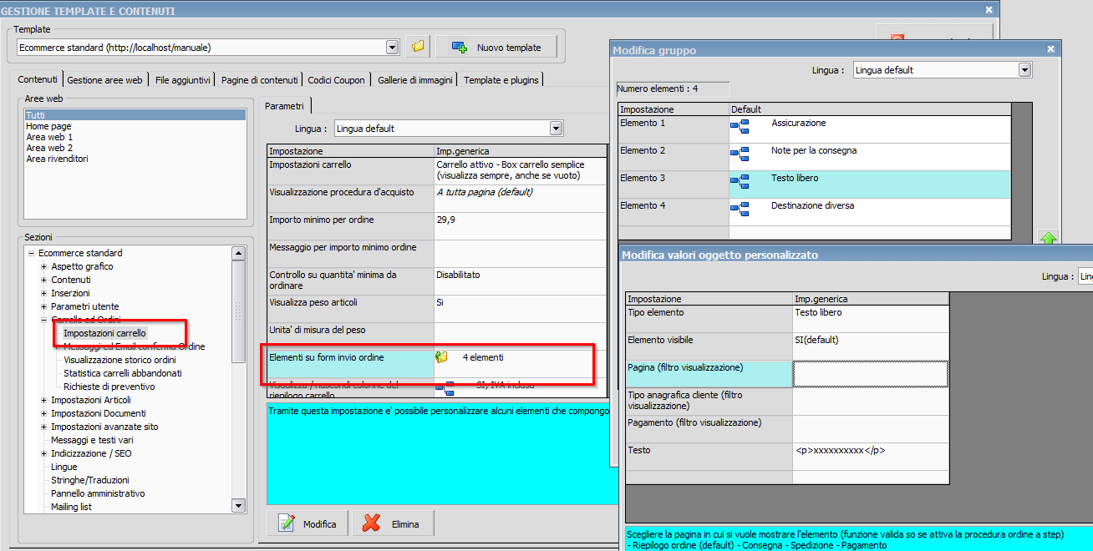Click the Sezioni tree scroll down arrow
The image size is (1093, 551).
238,505
